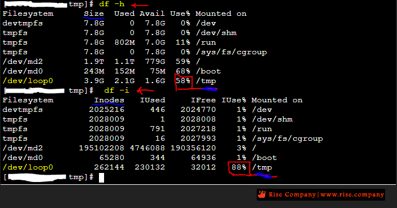Click '/dev/loop0' in the df -h output

(x=28, y=81)
